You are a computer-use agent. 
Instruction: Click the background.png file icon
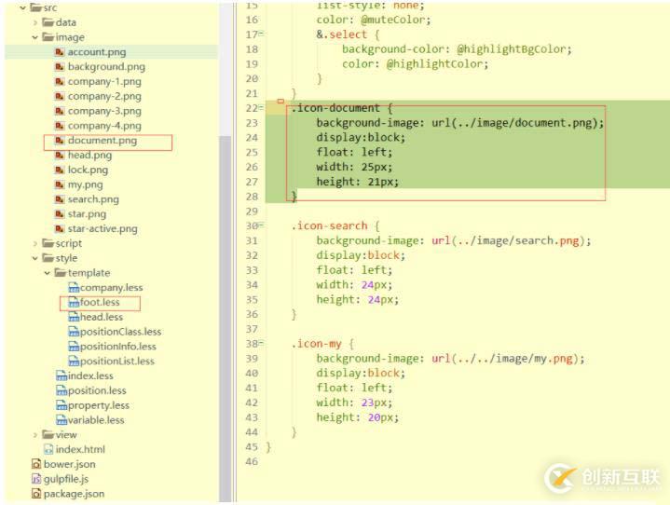click(x=60, y=67)
